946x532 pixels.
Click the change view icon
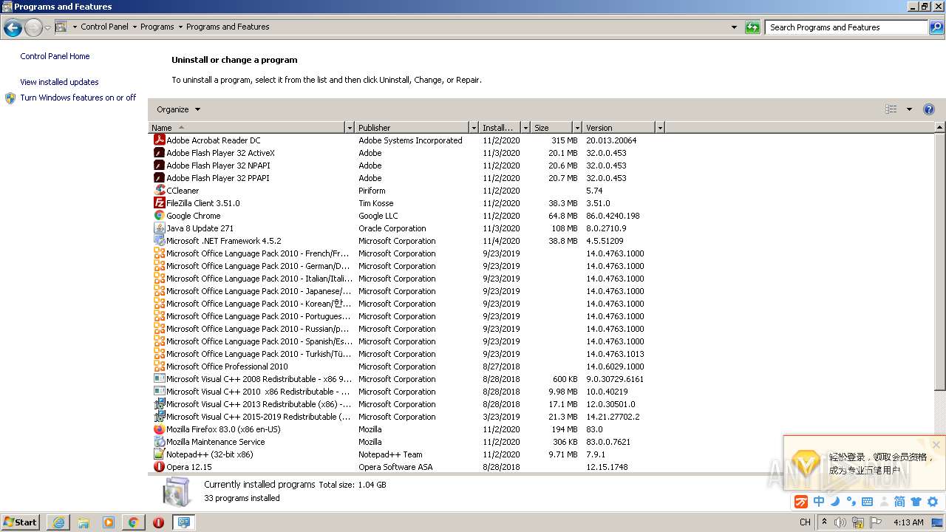(891, 109)
